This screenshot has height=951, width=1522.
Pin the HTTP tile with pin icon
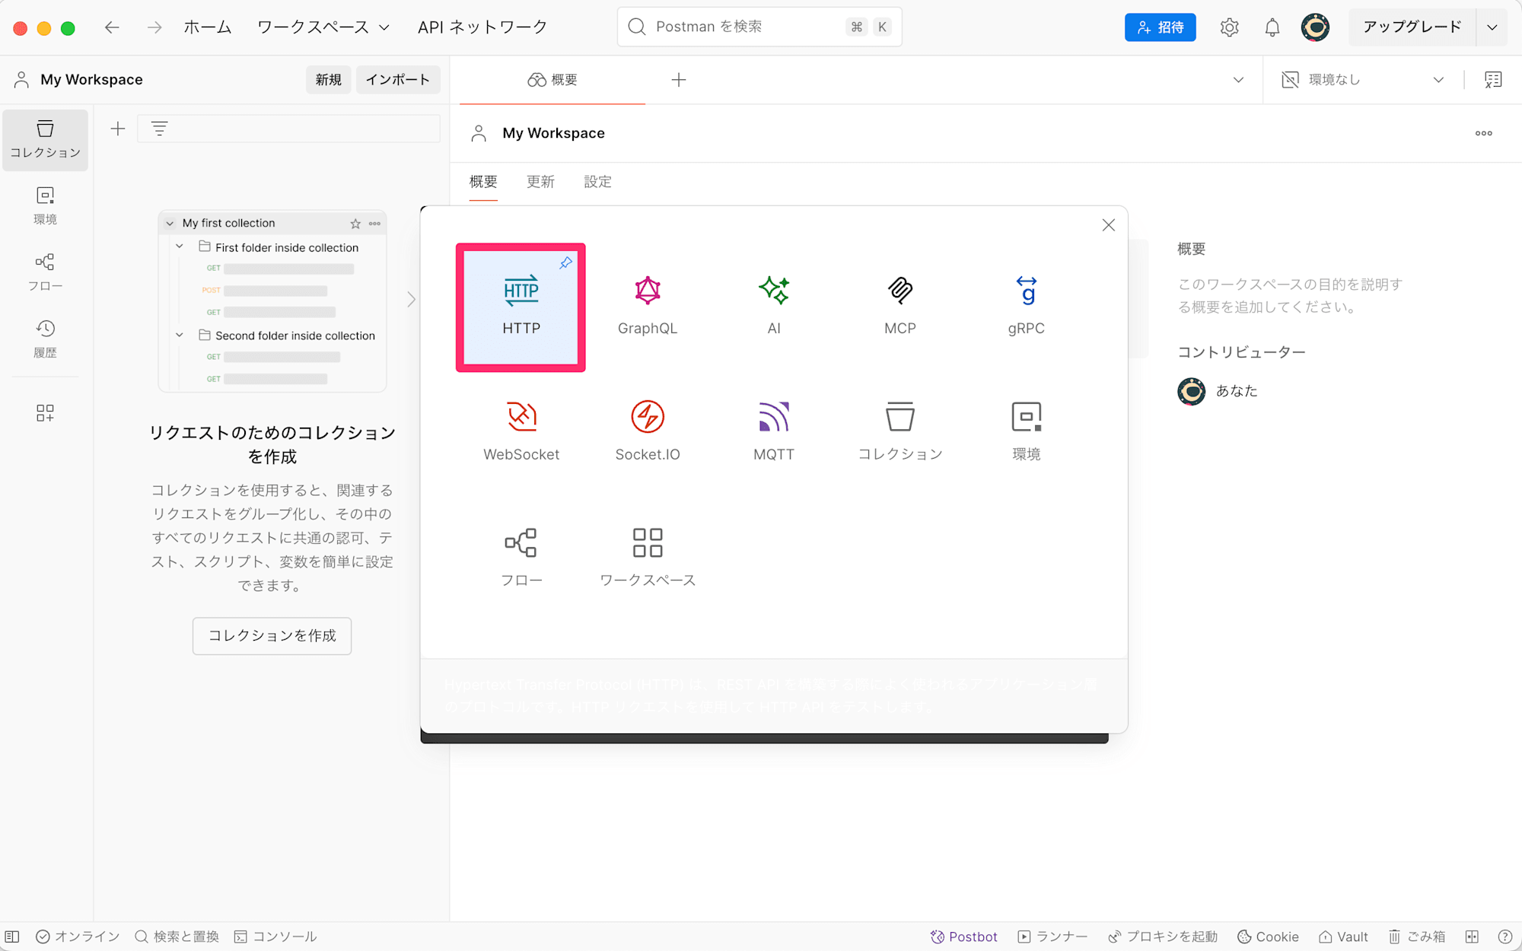[565, 263]
